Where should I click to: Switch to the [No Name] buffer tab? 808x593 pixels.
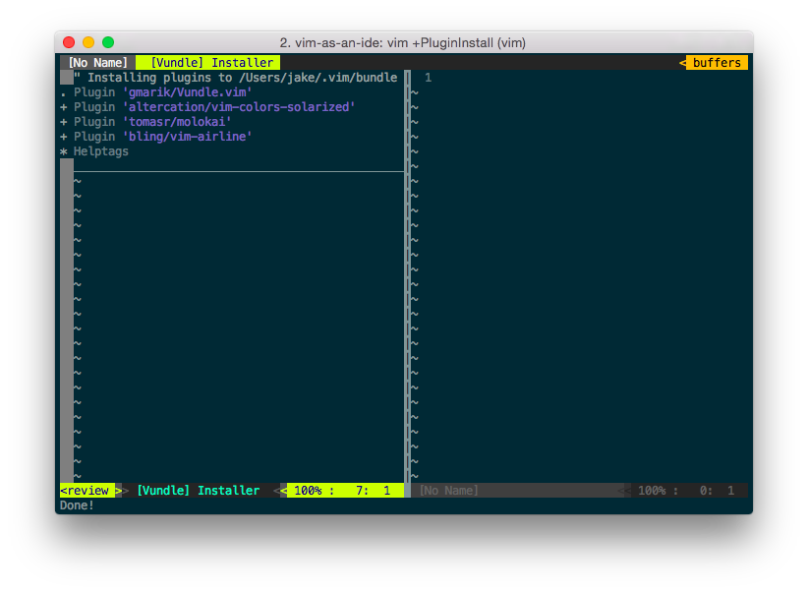[x=97, y=62]
